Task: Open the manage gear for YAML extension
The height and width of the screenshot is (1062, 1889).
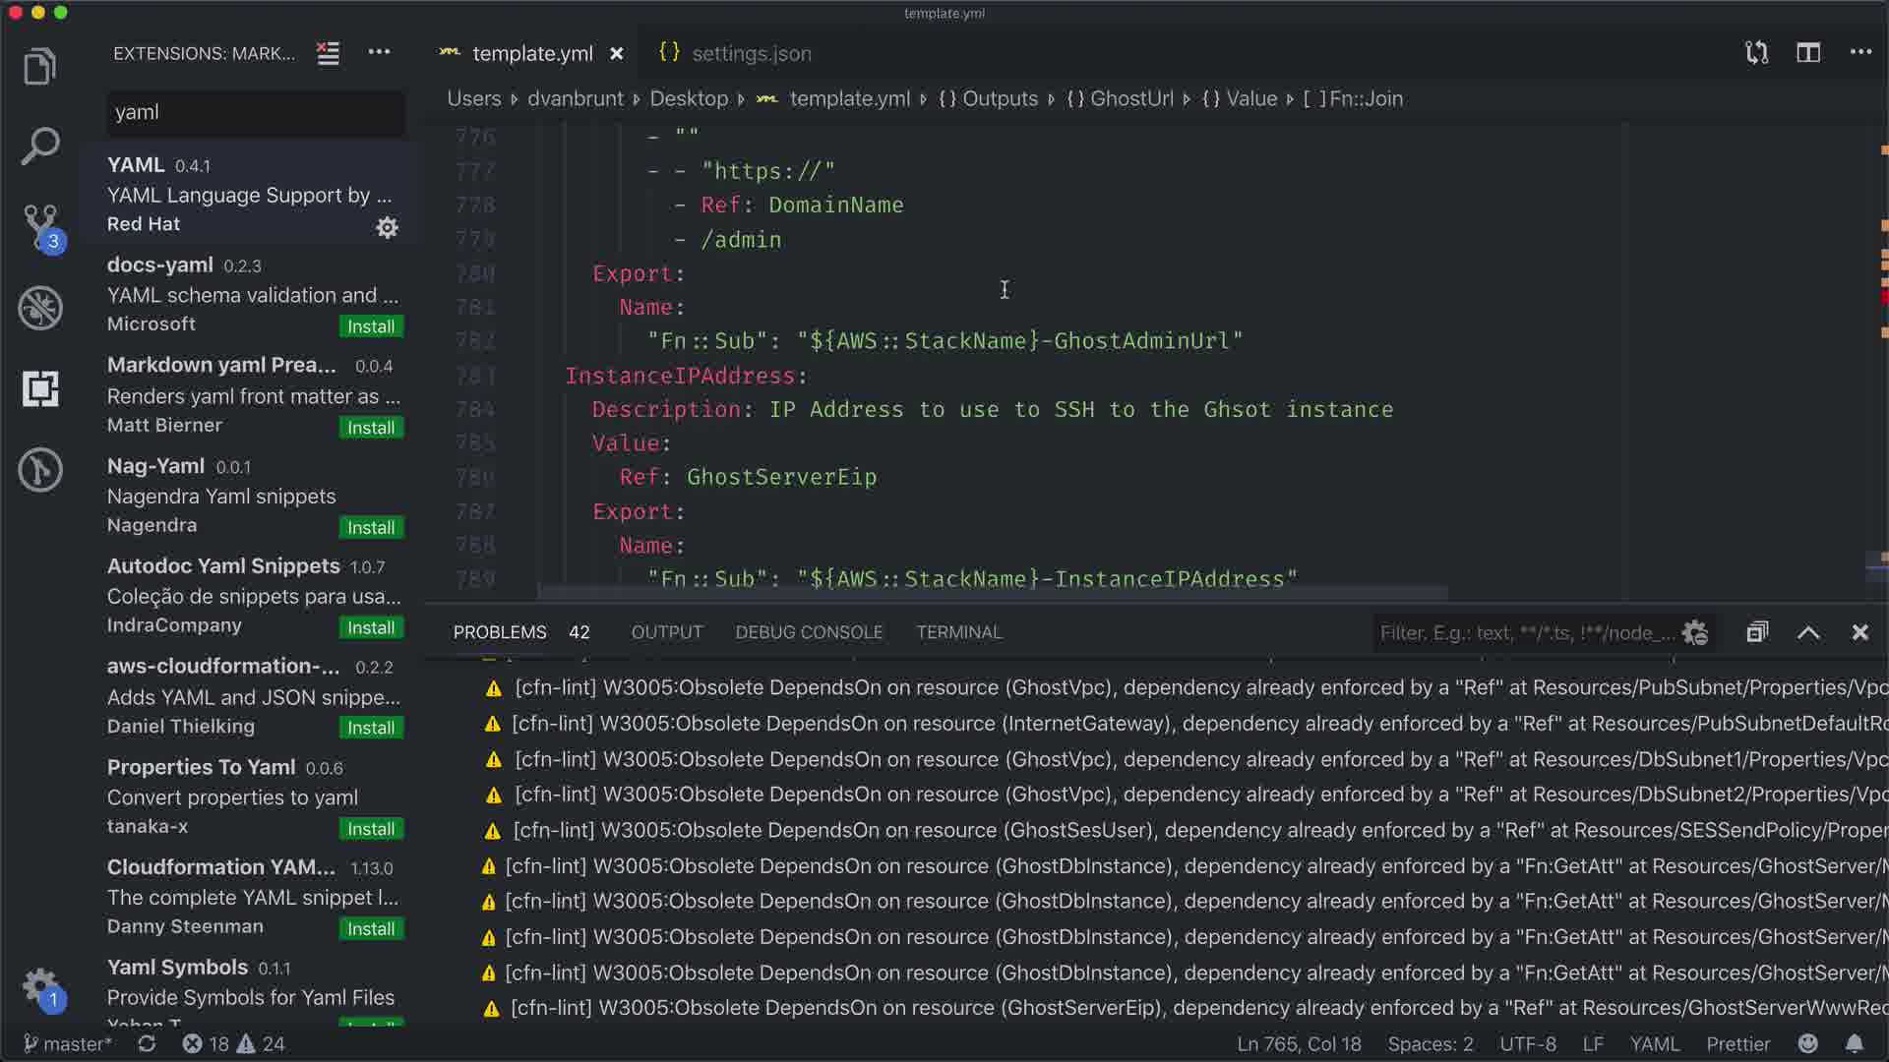Action: 387,228
